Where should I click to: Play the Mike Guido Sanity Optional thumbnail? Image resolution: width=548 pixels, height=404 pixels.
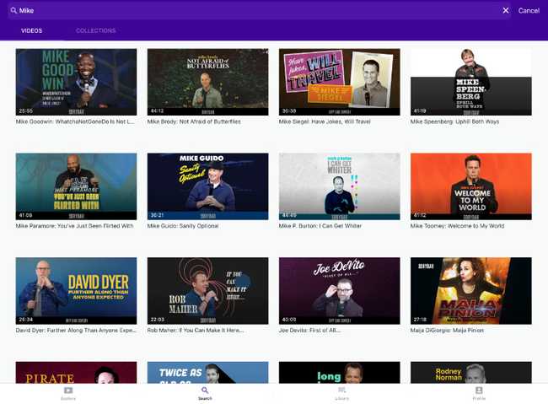pyautogui.click(x=208, y=186)
